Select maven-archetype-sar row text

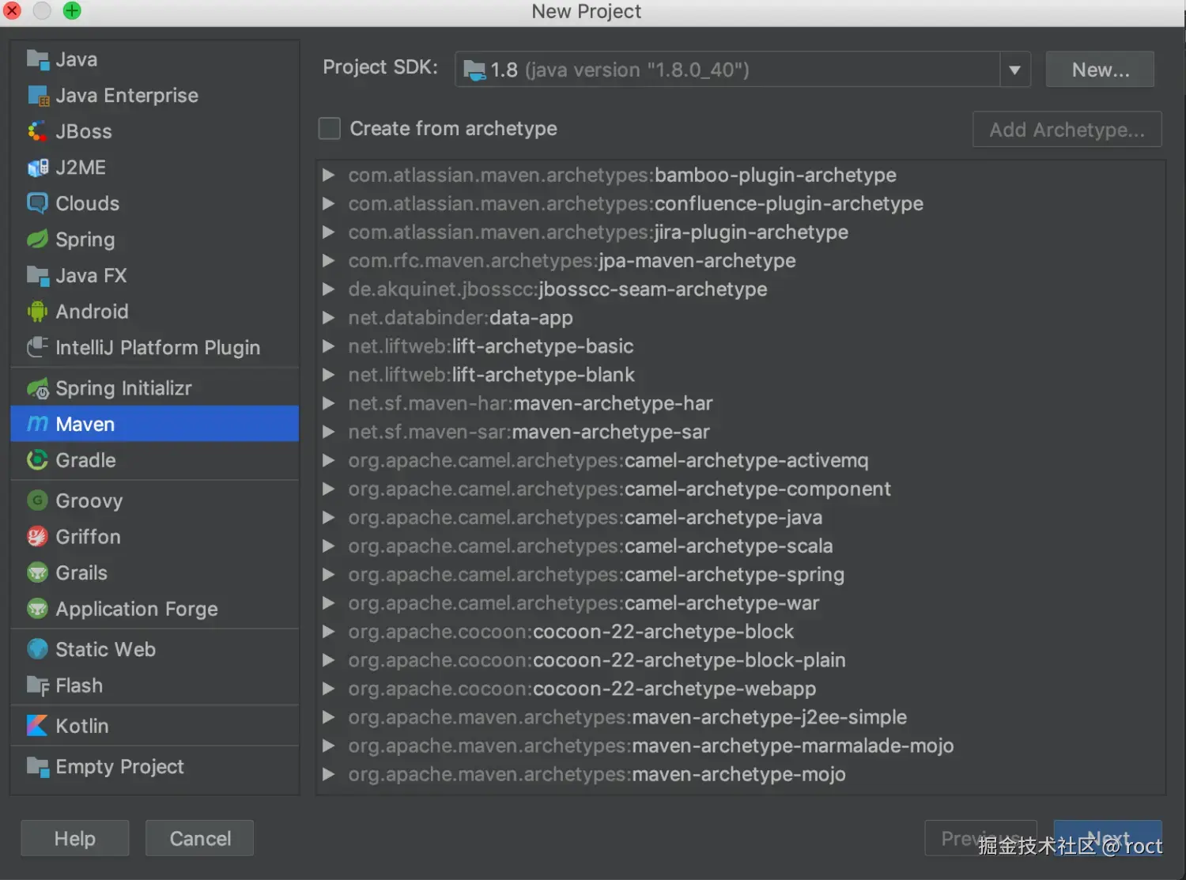(x=529, y=432)
